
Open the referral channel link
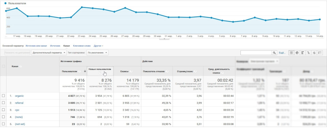pyautogui.click(x=19, y=103)
